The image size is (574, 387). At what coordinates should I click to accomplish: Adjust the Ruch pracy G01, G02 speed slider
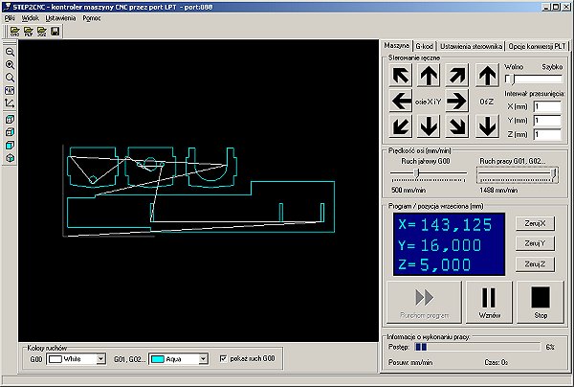pyautogui.click(x=518, y=174)
